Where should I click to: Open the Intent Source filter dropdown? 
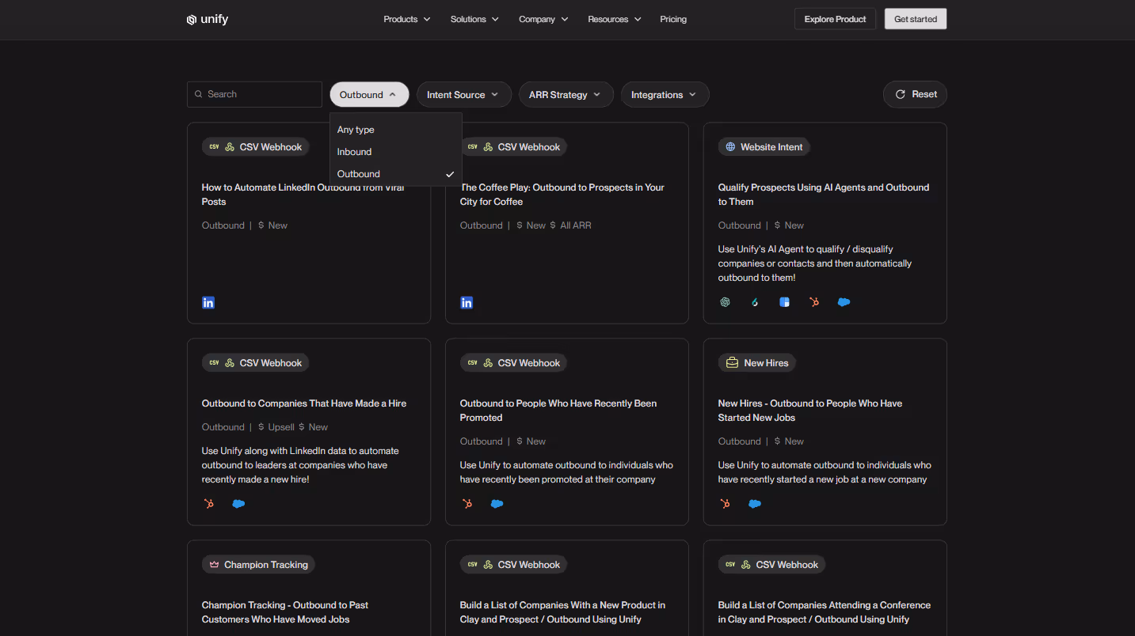pyautogui.click(x=464, y=94)
